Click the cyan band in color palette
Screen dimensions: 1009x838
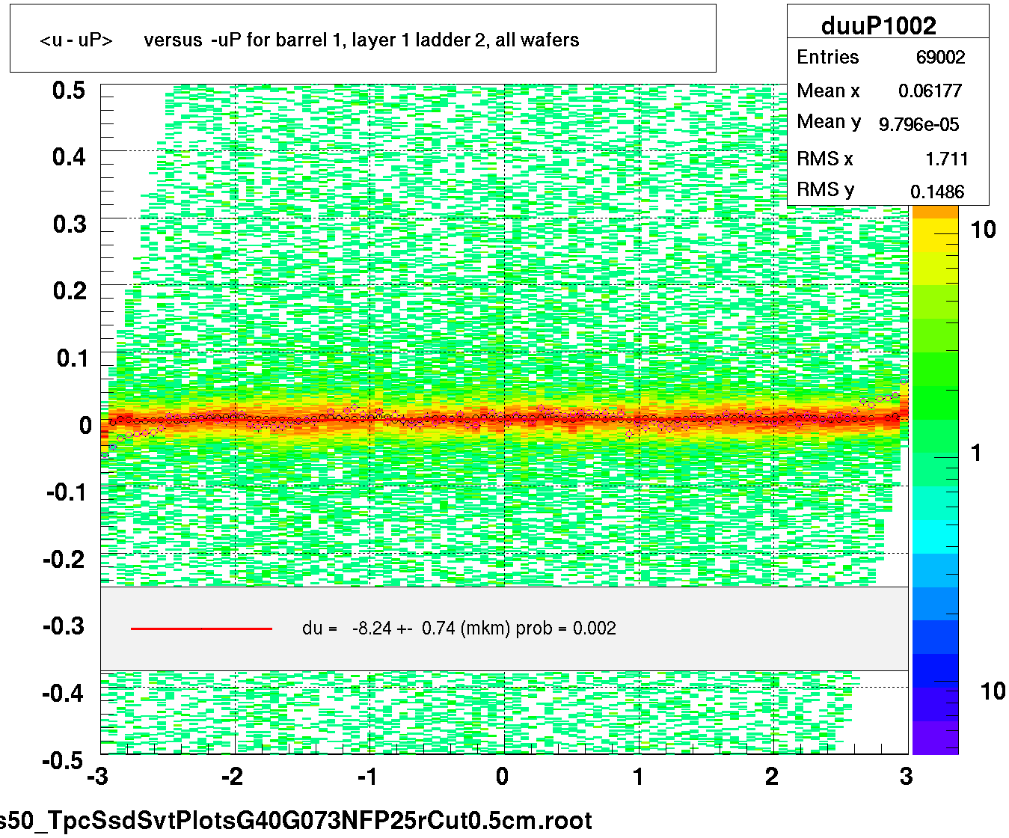pos(934,536)
